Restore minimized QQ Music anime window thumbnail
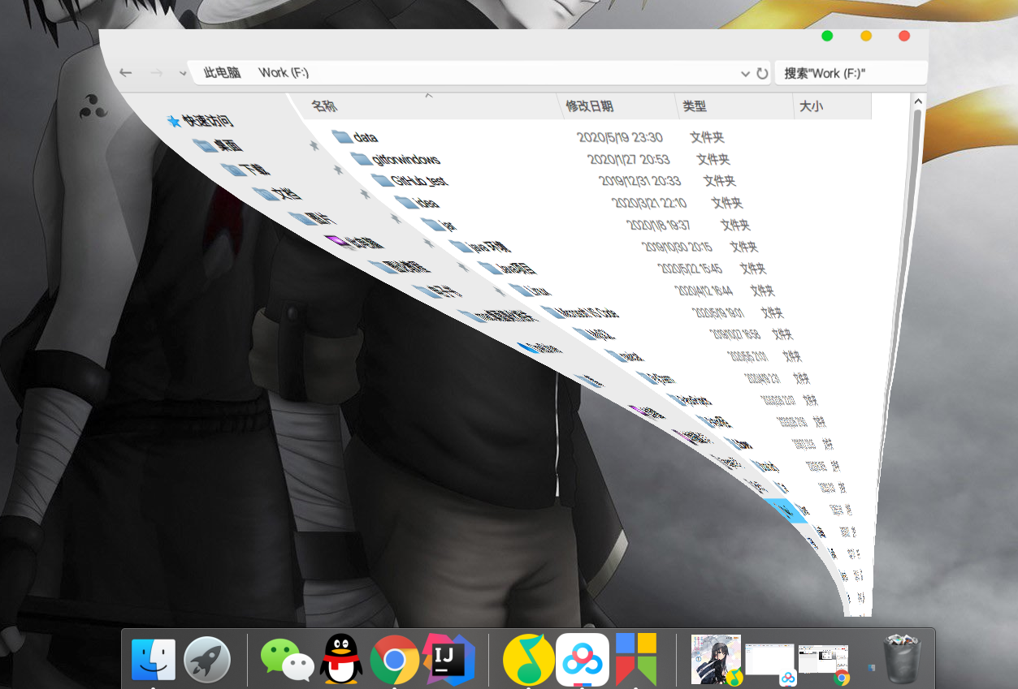This screenshot has height=689, width=1018. [716, 659]
